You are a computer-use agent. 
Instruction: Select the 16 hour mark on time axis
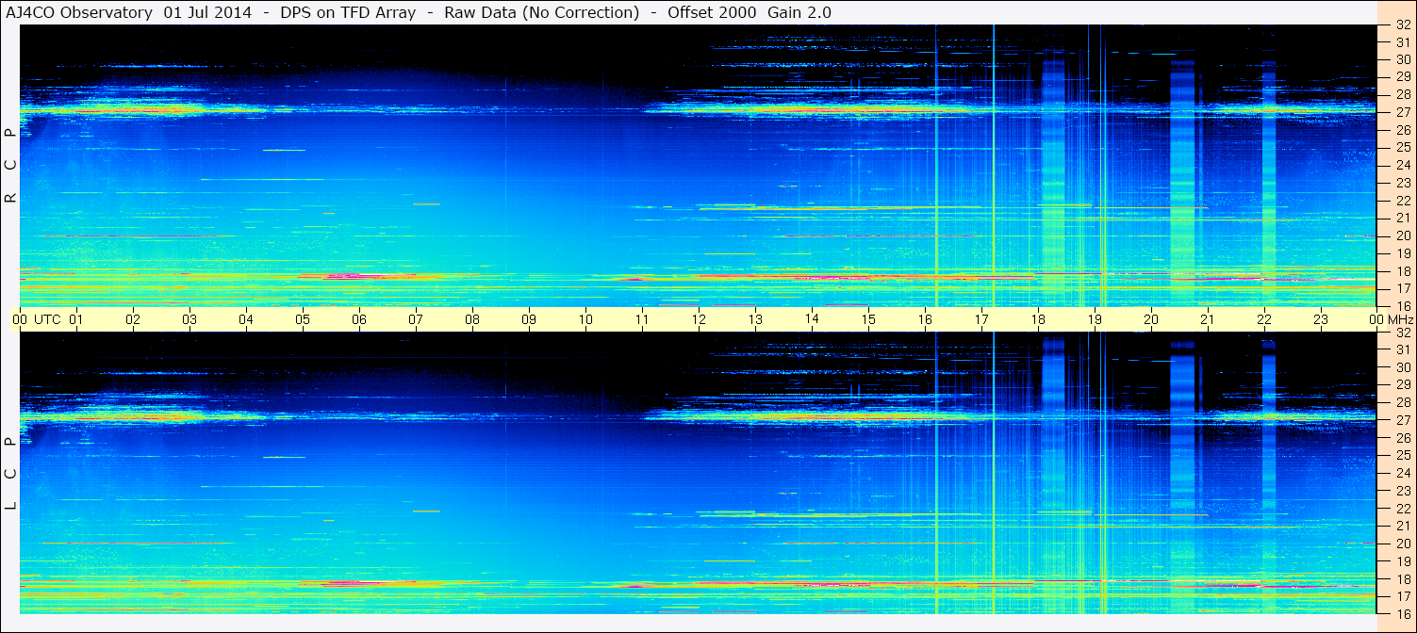pos(925,319)
